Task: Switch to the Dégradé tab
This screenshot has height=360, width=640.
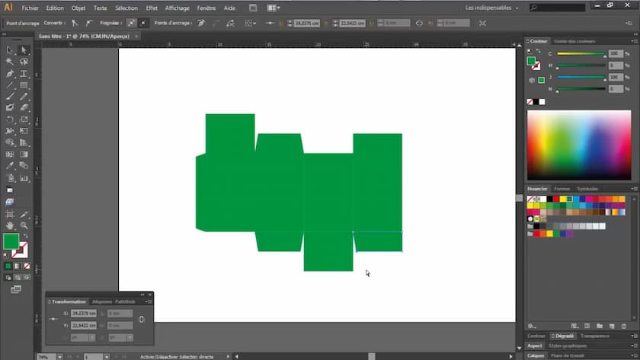Action: [x=562, y=336]
